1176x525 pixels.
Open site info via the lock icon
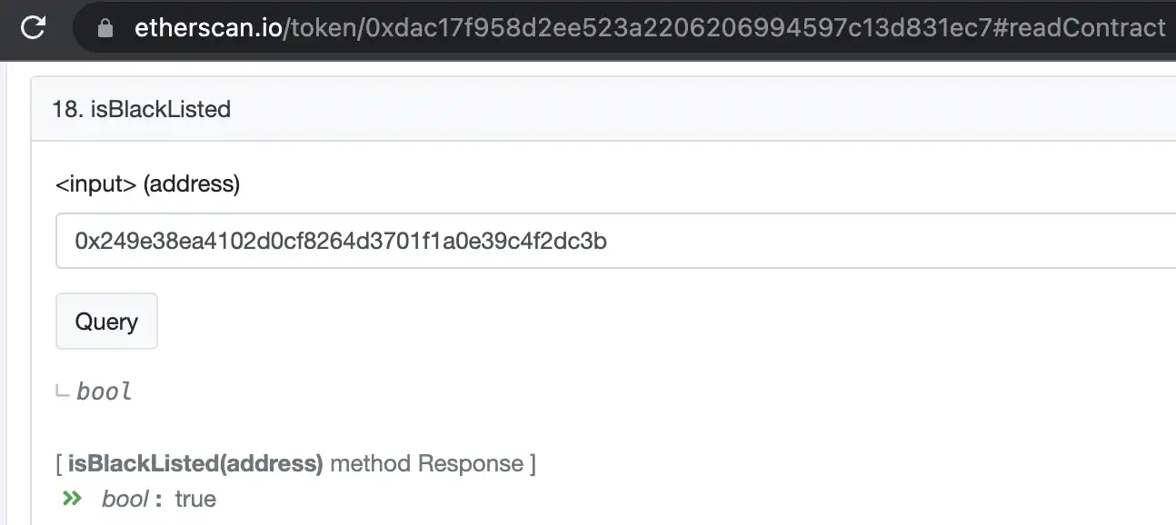(105, 28)
